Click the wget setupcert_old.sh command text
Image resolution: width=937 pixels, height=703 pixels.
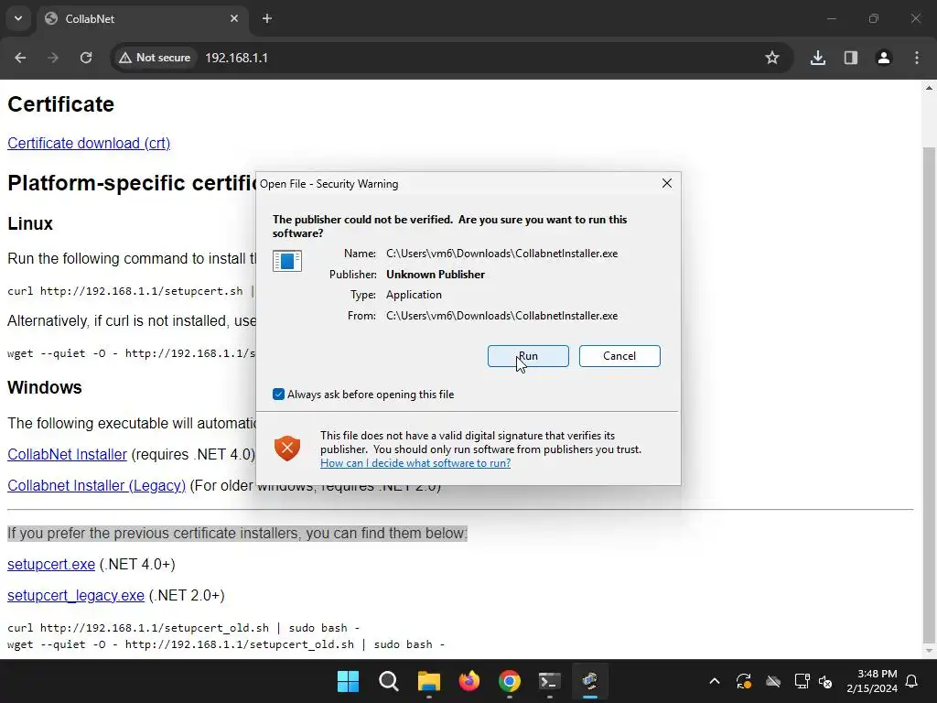[x=226, y=644]
